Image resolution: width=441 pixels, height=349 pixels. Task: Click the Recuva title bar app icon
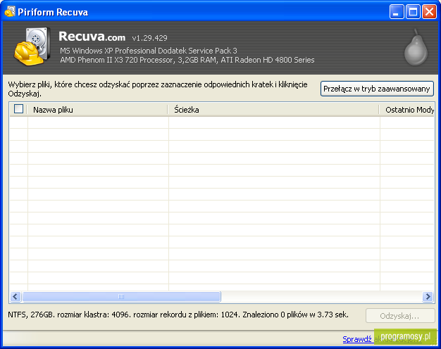pyautogui.click(x=10, y=11)
